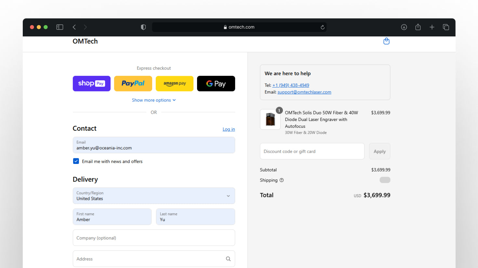This screenshot has height=268, width=478.
Task: Click support@omtechlaser.com email link
Action: click(x=304, y=92)
